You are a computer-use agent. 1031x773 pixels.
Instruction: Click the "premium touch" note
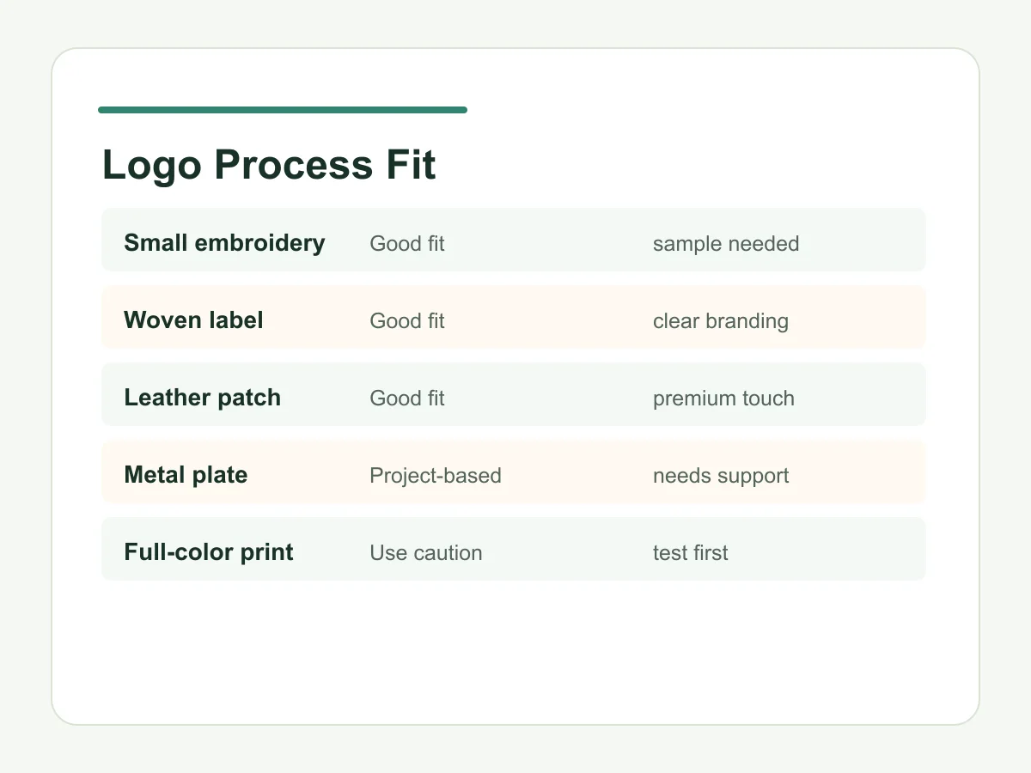pos(723,399)
